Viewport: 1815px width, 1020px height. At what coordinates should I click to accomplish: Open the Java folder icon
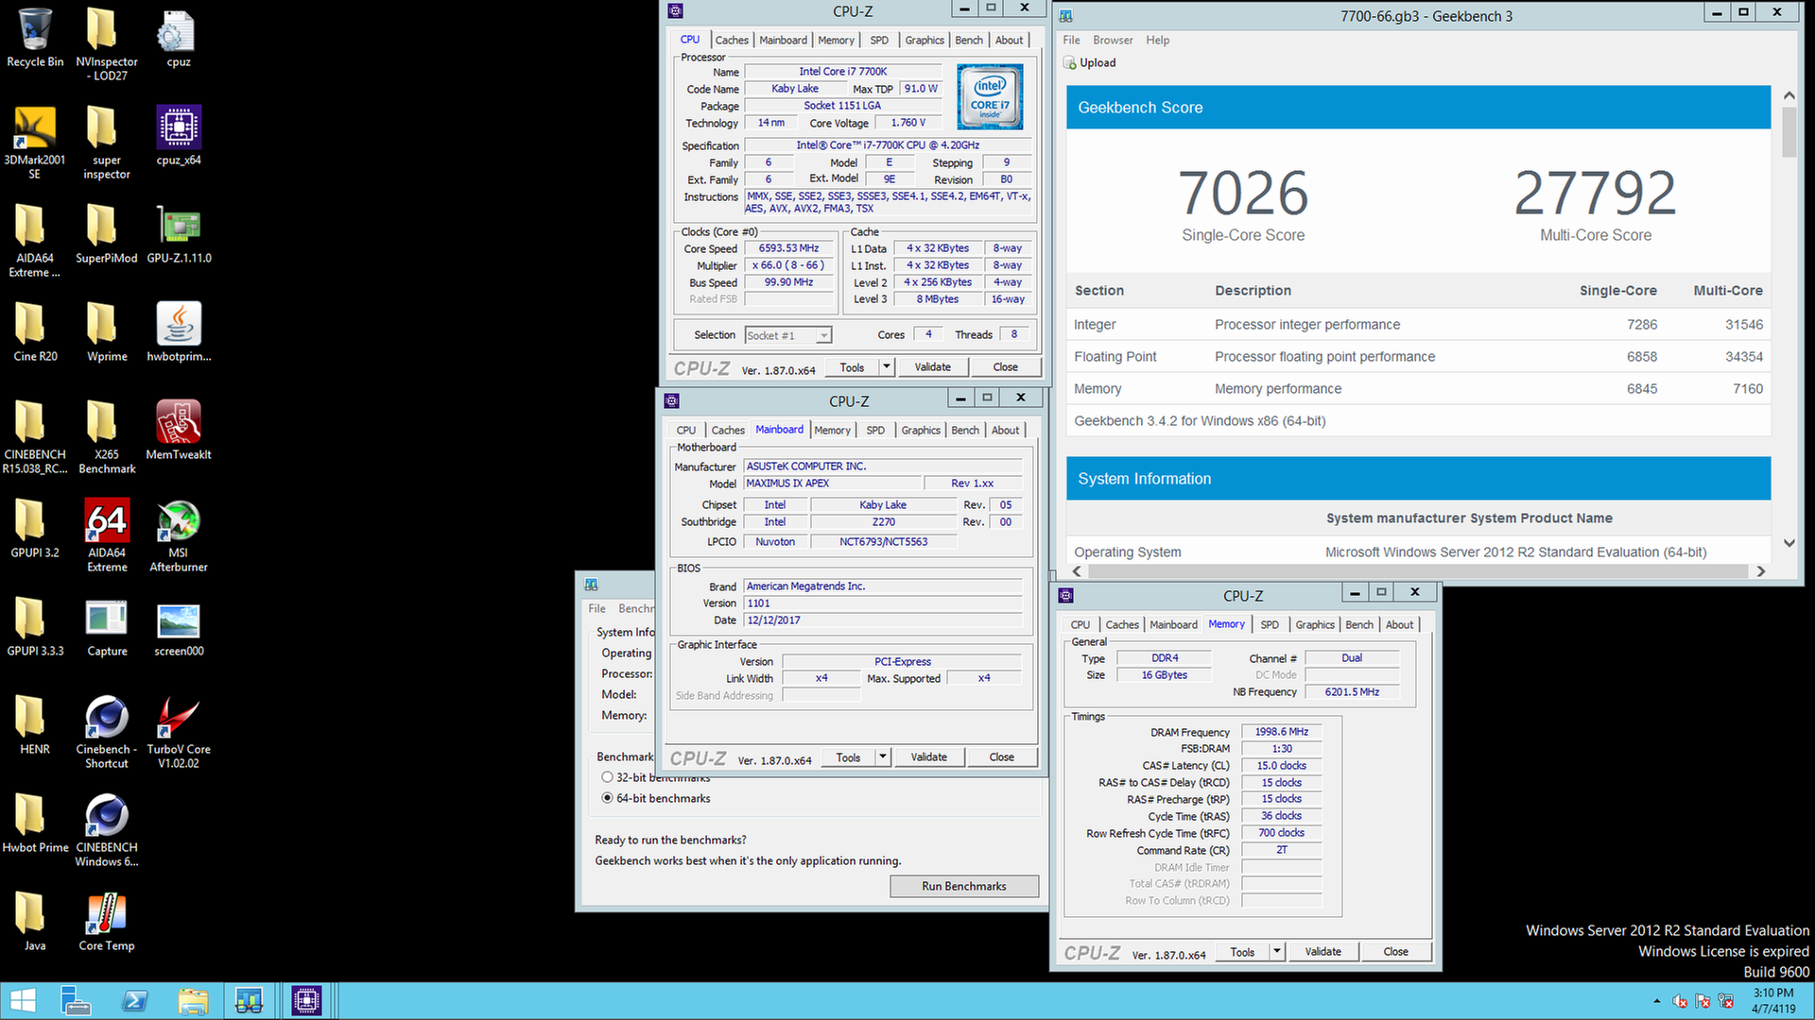[35, 921]
